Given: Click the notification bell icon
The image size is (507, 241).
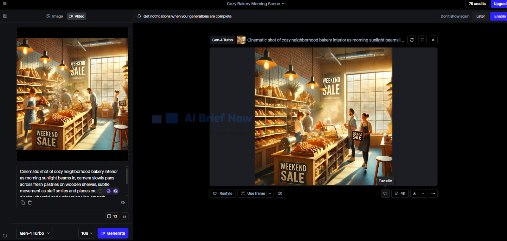Looking at the screenshot, I should 139,16.
